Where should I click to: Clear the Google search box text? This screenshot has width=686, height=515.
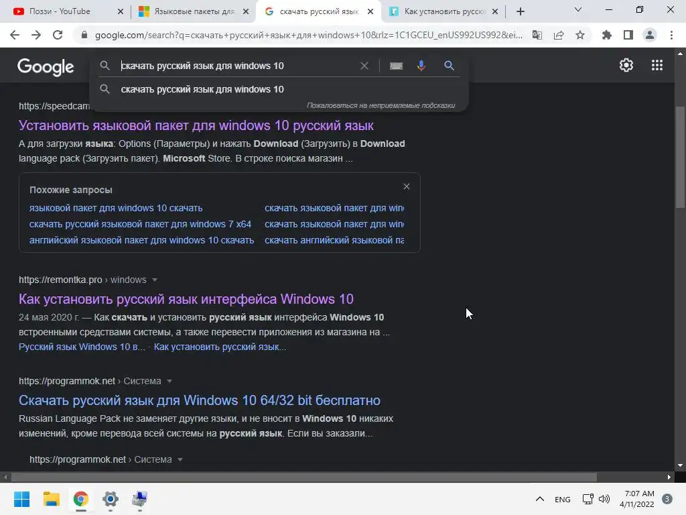point(364,66)
